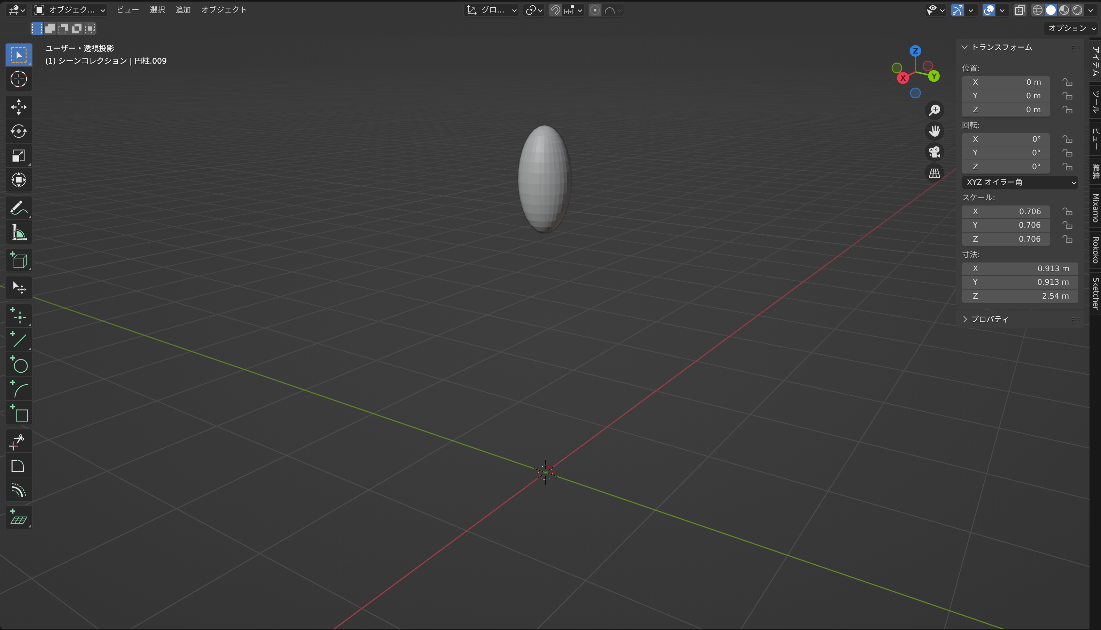Screen dimensions: 1101x630
Task: Select the add arc sketch tool
Action: coord(19,388)
